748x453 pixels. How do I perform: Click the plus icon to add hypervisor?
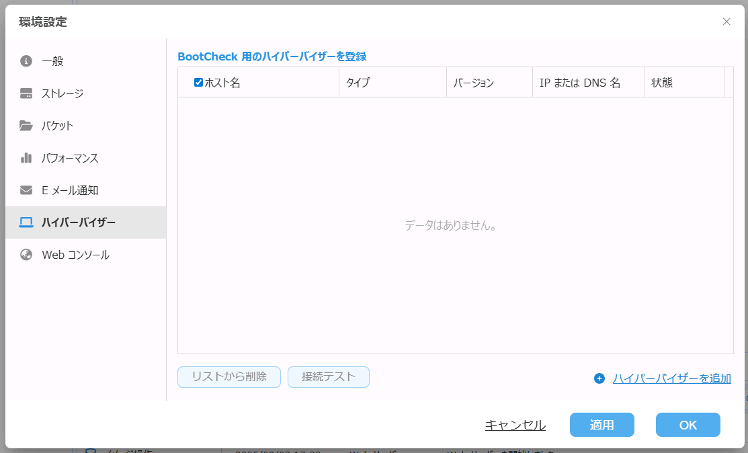(599, 378)
